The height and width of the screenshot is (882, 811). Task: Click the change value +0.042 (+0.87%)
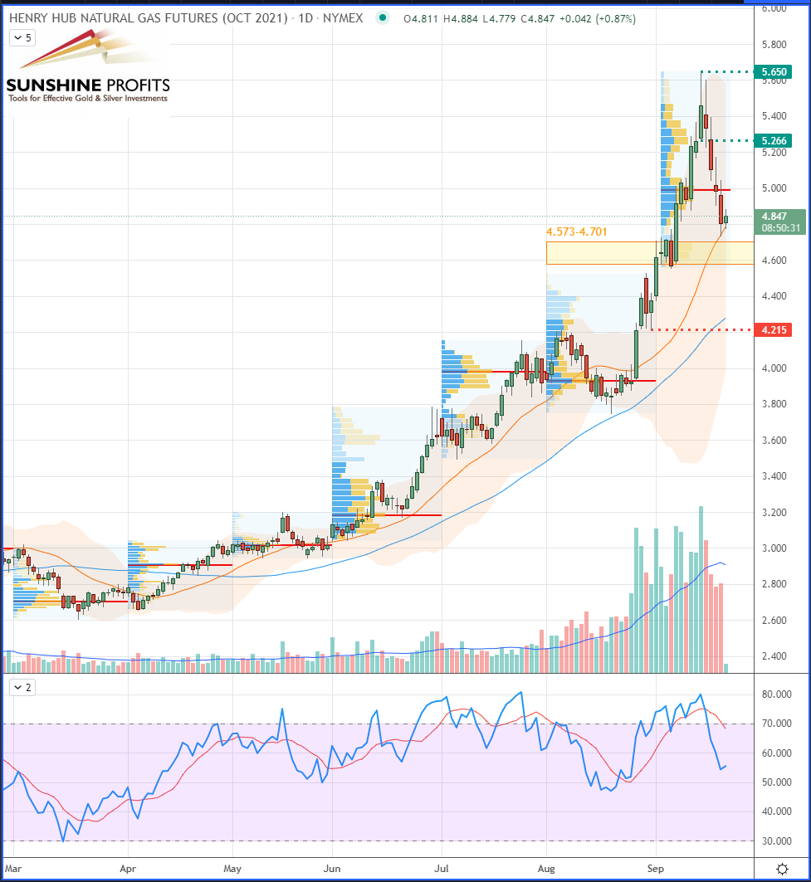(597, 18)
